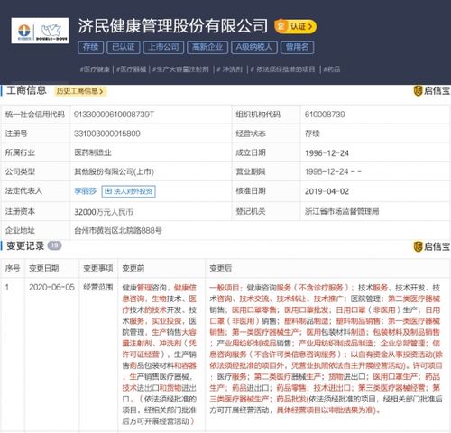This screenshot has height=433, width=451.
Task: Select the 高新企业 tag
Action: (x=207, y=47)
